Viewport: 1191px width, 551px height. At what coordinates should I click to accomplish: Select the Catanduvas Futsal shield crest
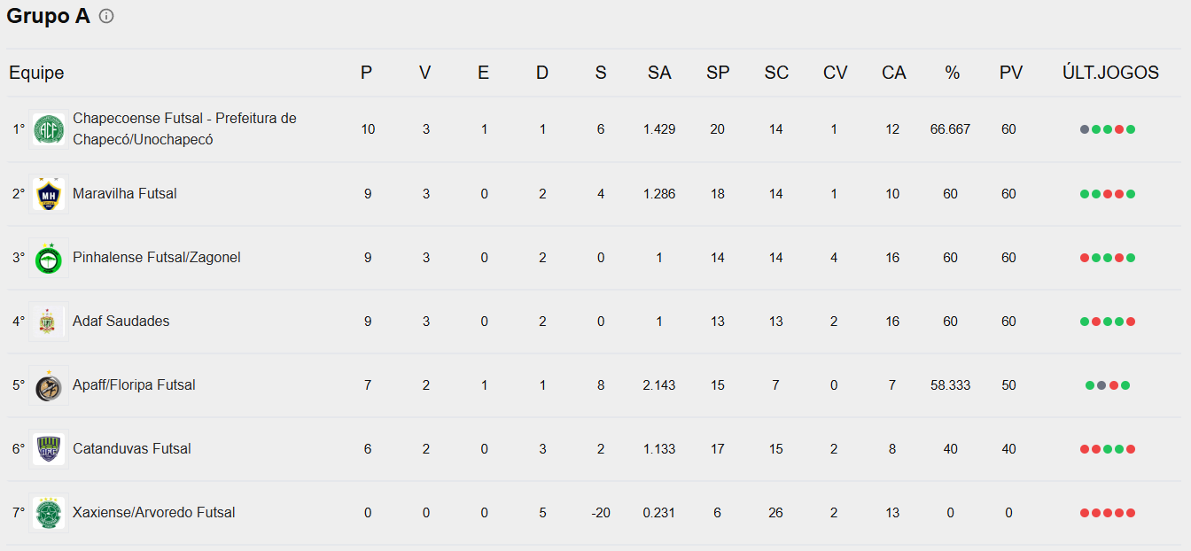coord(49,449)
